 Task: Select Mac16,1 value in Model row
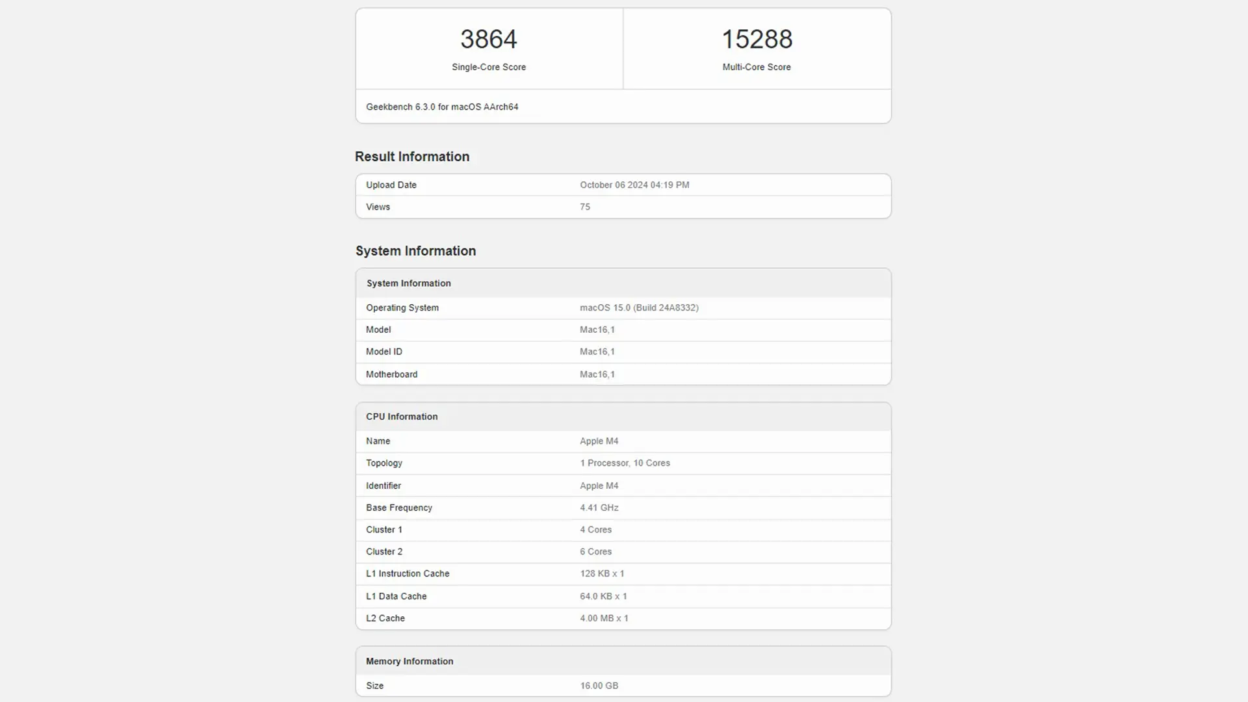point(597,330)
